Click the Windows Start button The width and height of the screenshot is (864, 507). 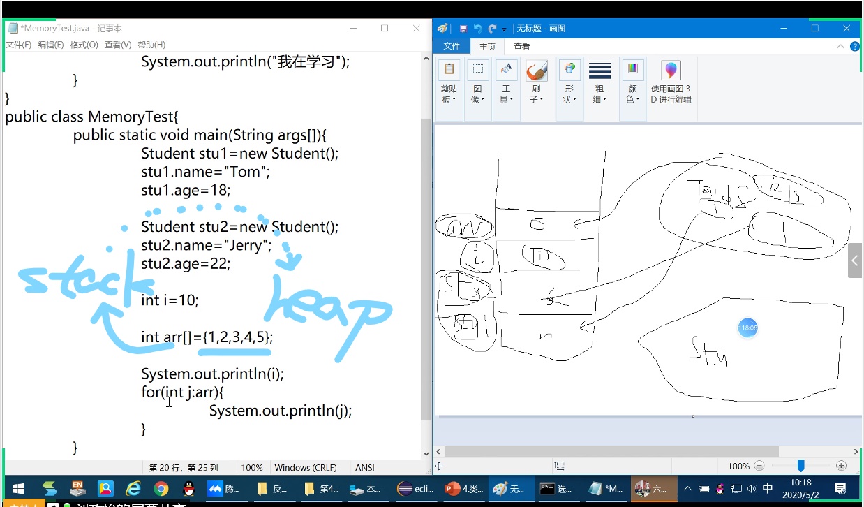point(18,489)
